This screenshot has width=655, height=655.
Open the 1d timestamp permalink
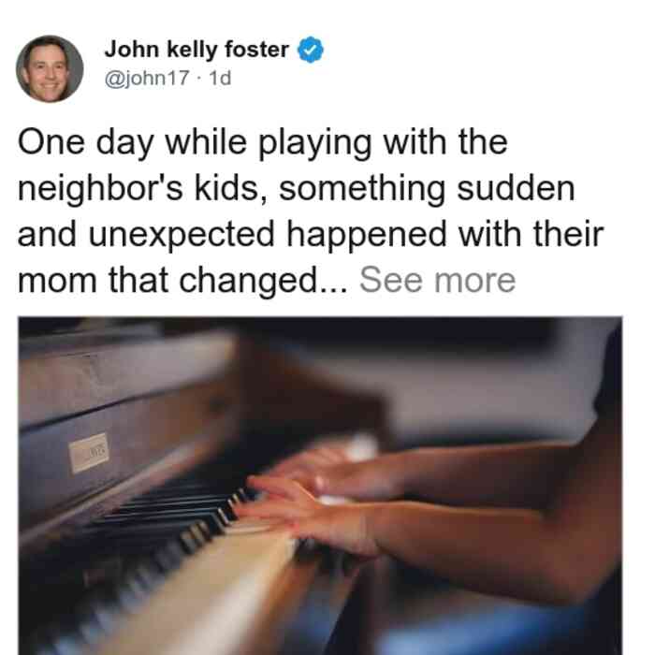[220, 78]
